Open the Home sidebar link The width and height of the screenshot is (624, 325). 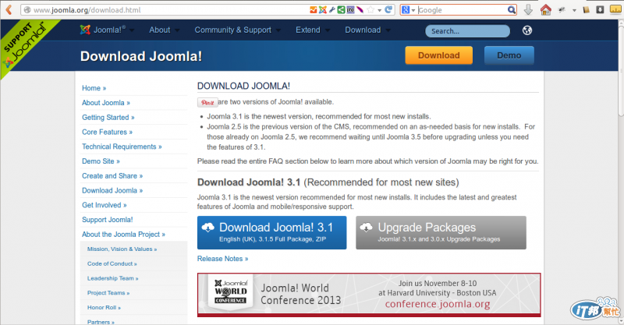tap(94, 88)
